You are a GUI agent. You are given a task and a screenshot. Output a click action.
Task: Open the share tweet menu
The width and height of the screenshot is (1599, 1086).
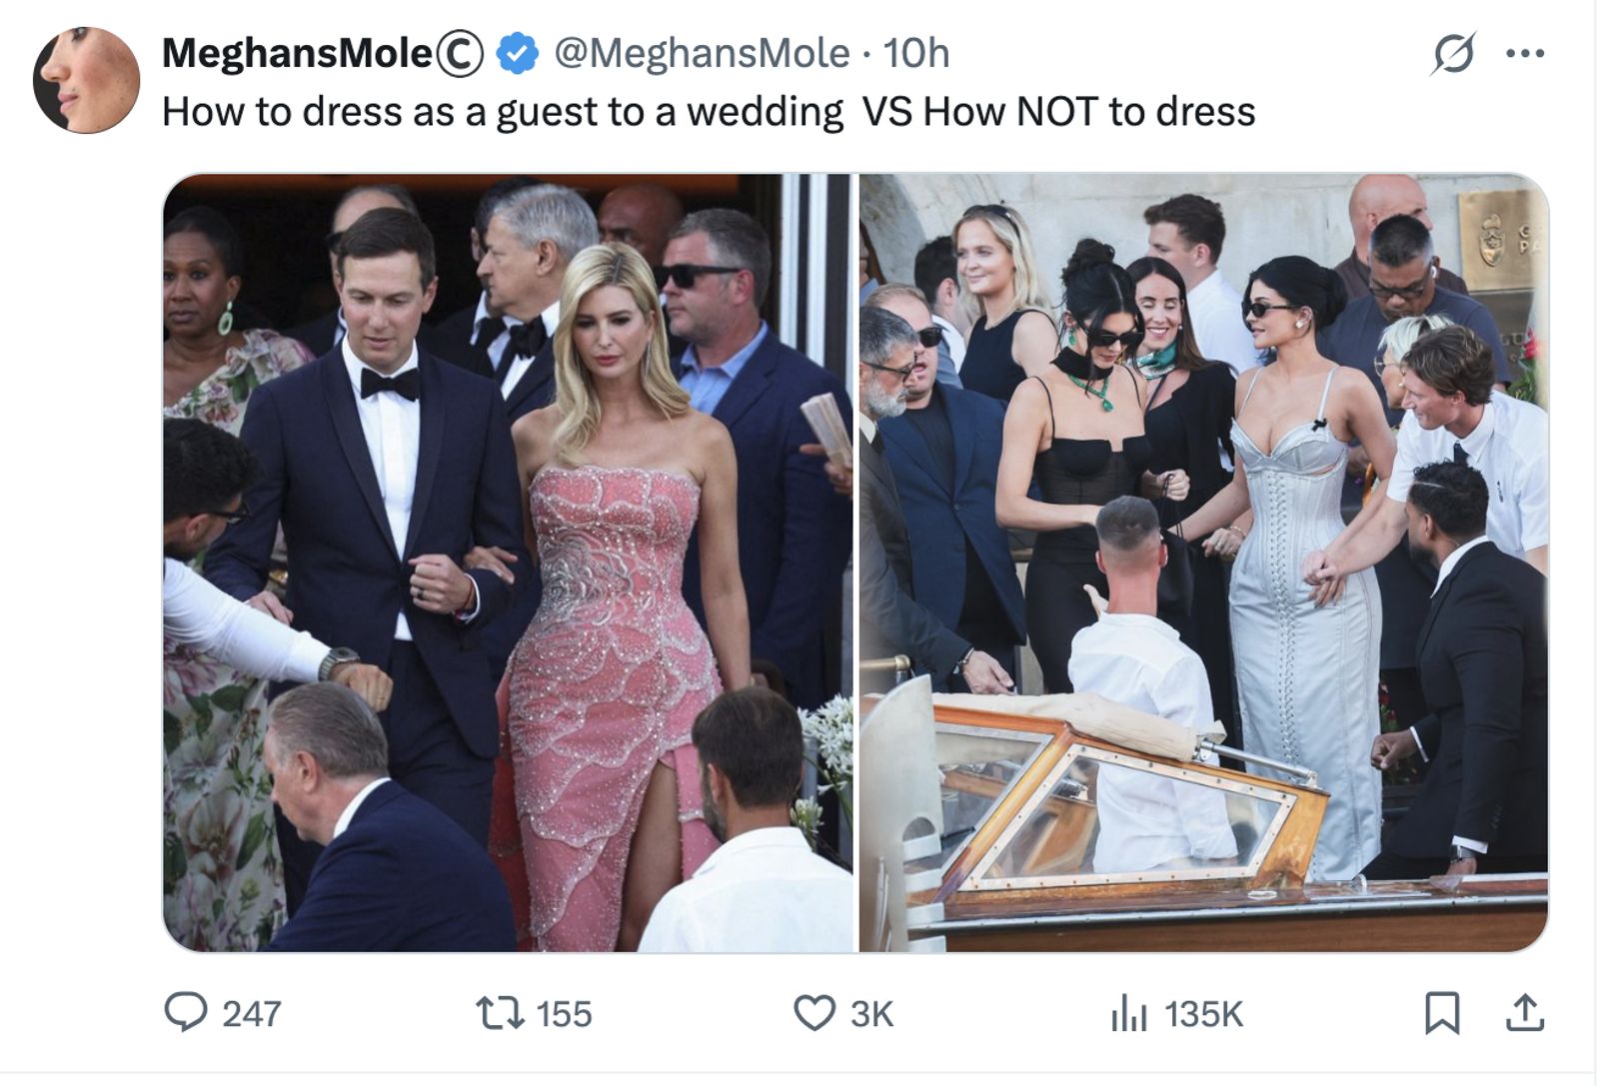1525,1013
